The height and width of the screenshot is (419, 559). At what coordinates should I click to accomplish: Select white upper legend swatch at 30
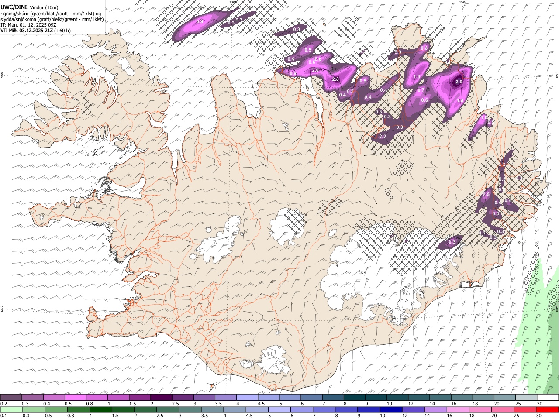(x=548, y=398)
